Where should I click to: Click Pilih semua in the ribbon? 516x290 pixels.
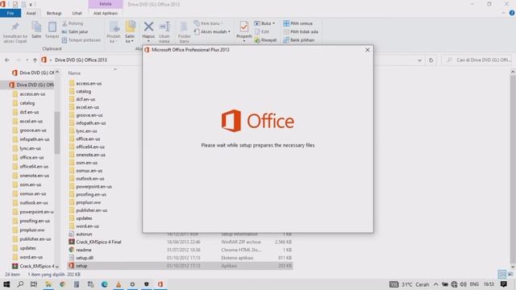298,23
